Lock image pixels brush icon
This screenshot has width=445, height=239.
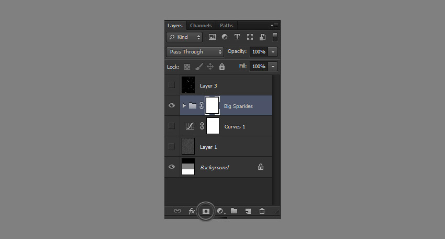tap(198, 67)
